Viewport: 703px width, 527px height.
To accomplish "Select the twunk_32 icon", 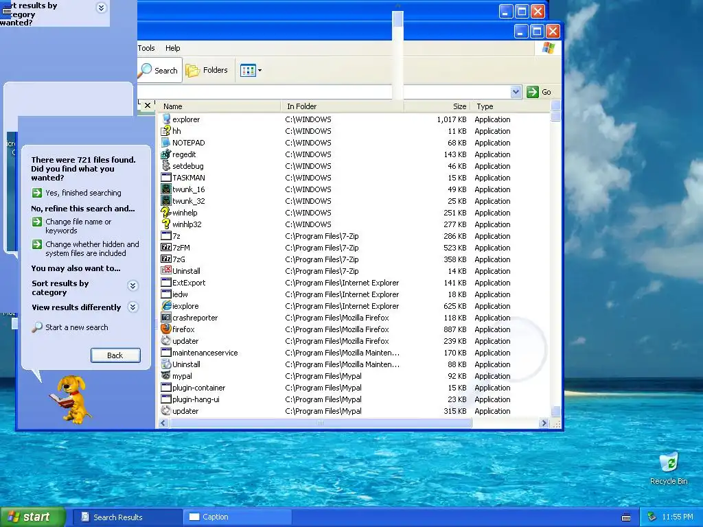I will tap(166, 201).
